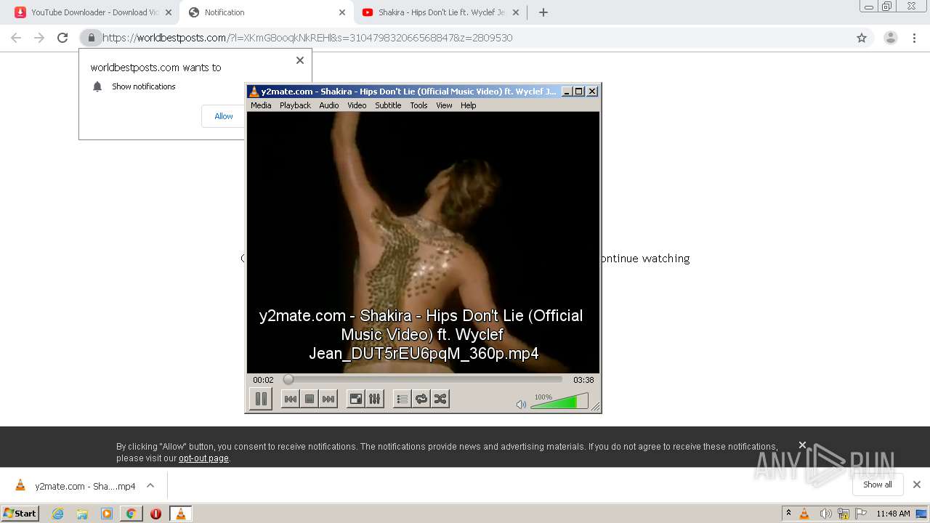Viewport: 930px width, 523px height.
Task: Toggle VLC loop mode button
Action: 421,399
